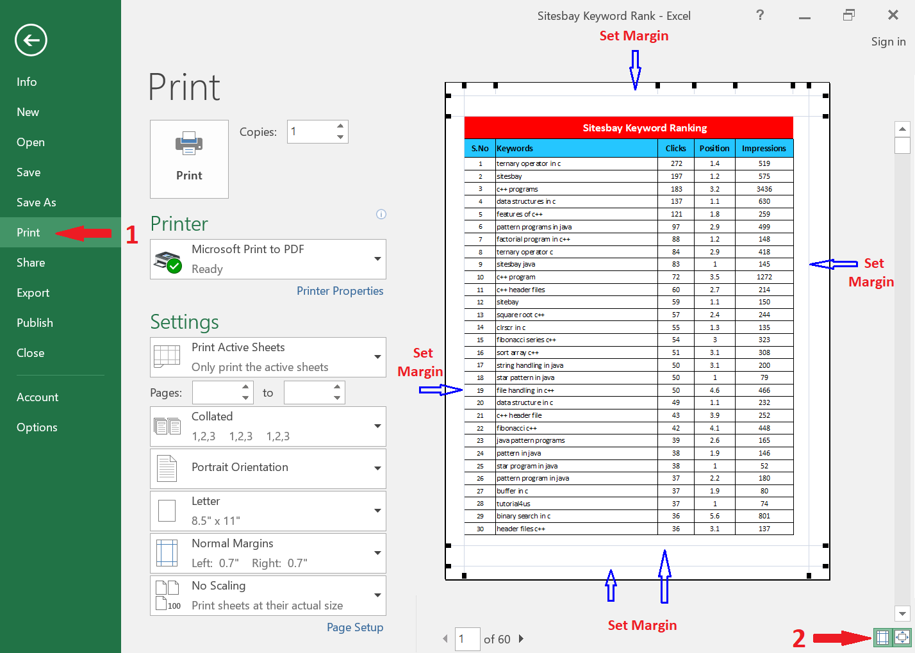Open the Portrait Orientation dropdown
This screenshot has width=915, height=653.
(268, 468)
